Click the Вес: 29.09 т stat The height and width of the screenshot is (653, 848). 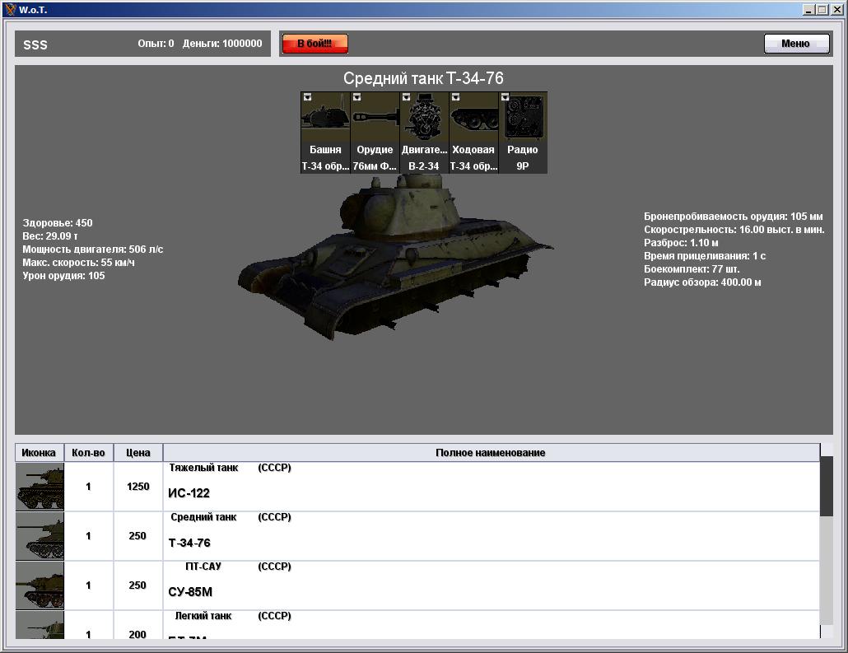[x=49, y=236]
